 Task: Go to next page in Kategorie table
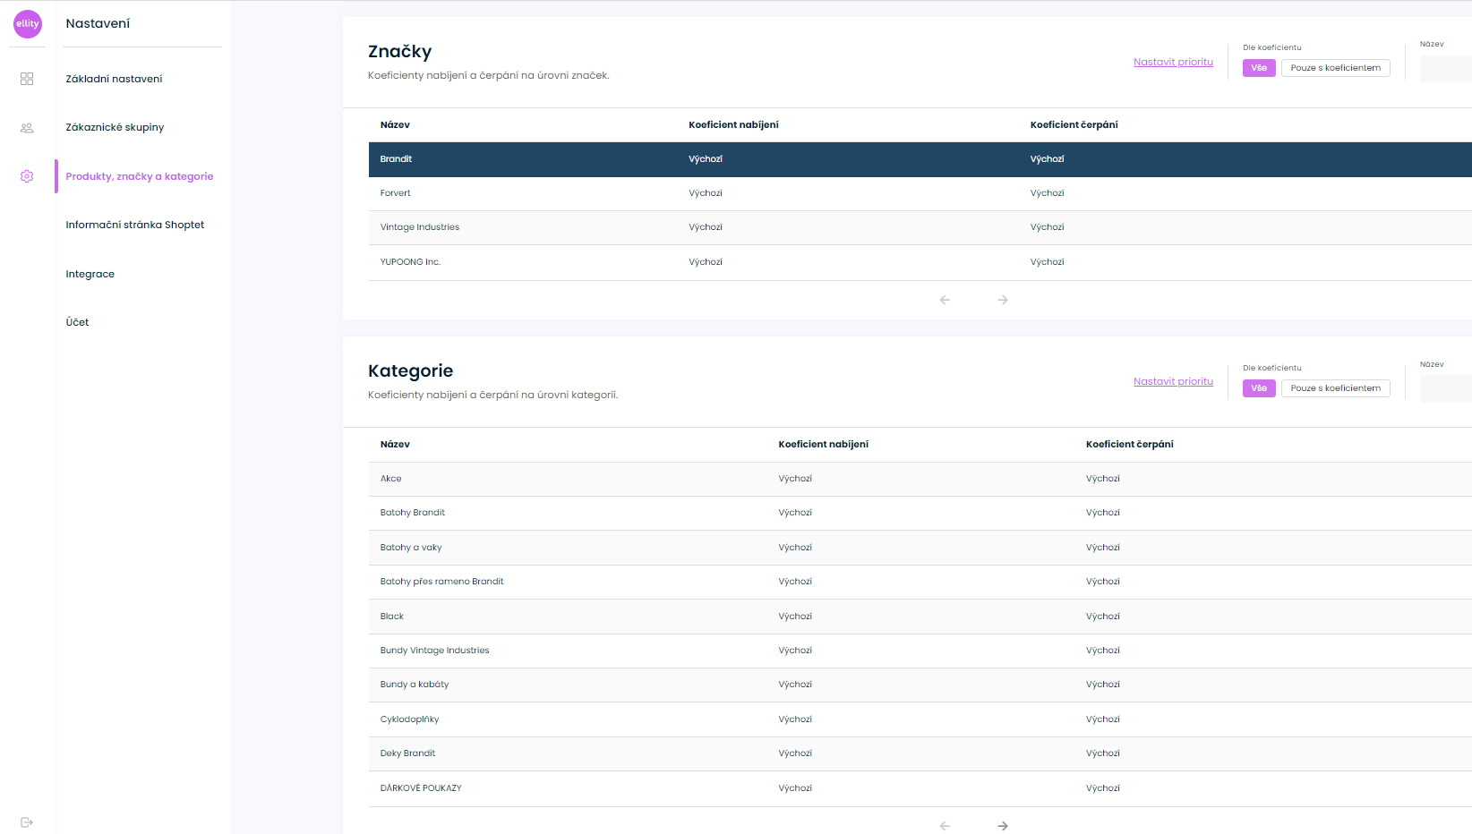pos(1003,826)
